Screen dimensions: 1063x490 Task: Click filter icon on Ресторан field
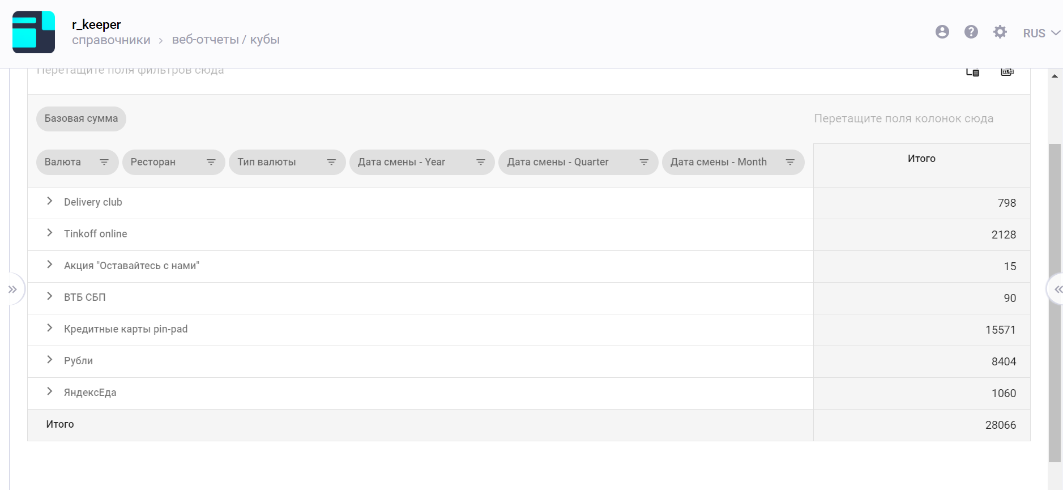[211, 162]
